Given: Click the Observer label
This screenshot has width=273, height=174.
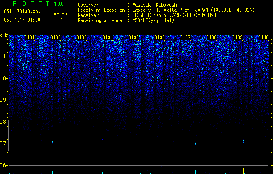Looking at the screenshot, I should (x=88, y=5).
